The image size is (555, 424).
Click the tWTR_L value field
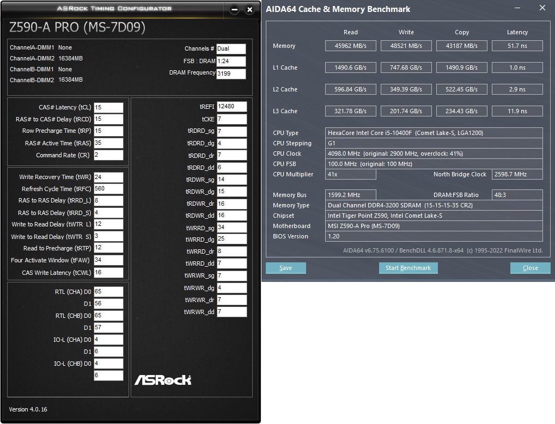(109, 224)
